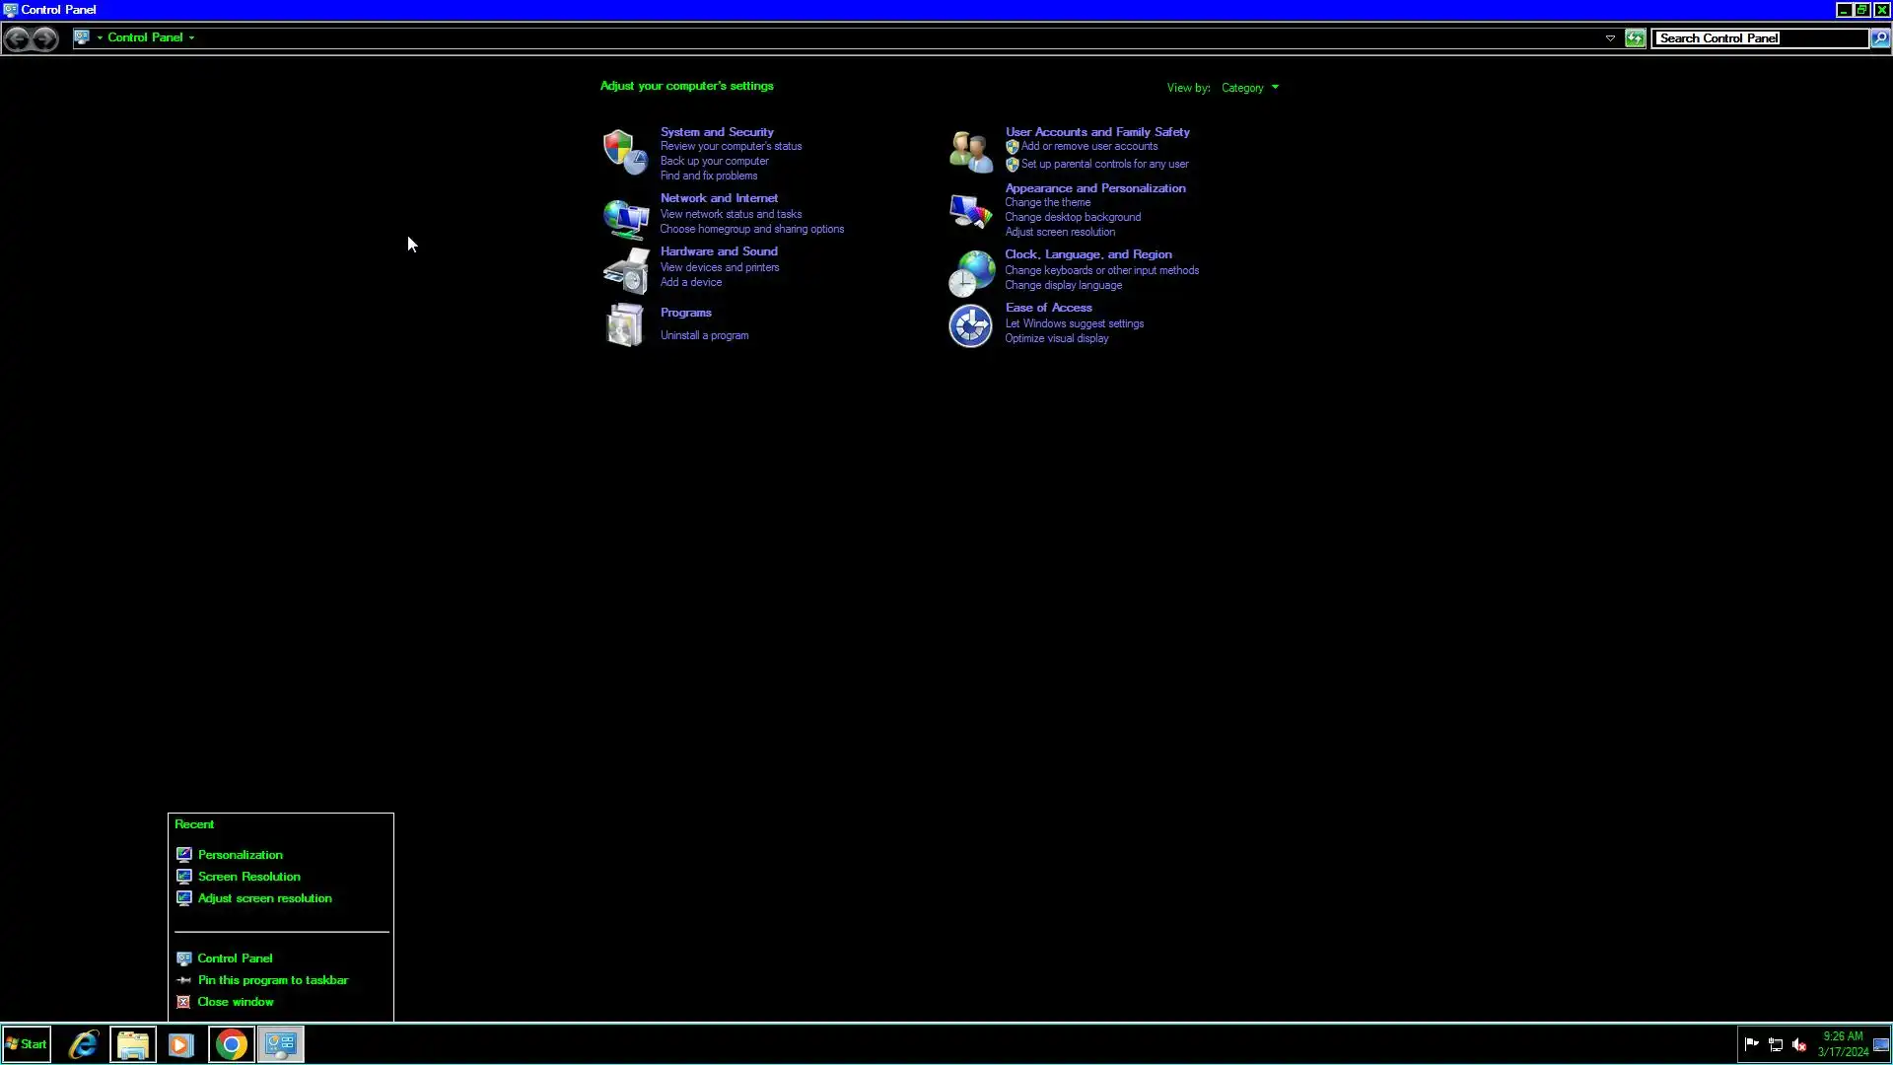Click the System and Security shield icon
1893x1065 pixels.
click(625, 152)
